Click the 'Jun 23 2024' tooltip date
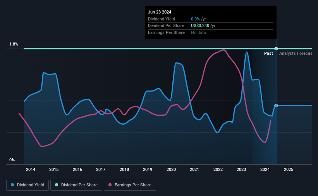The image size is (318, 196). tap(160, 12)
